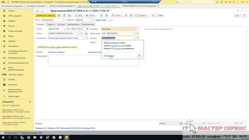Click the Договор input field

click(x=117, y=38)
